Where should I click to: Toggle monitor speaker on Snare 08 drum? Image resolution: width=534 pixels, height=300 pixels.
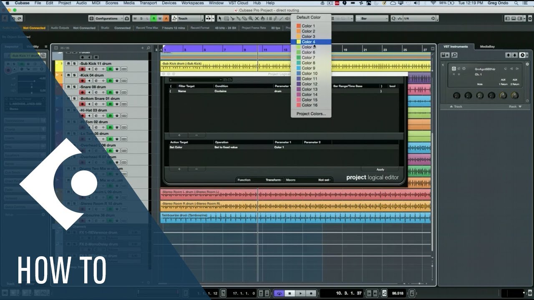(x=89, y=92)
